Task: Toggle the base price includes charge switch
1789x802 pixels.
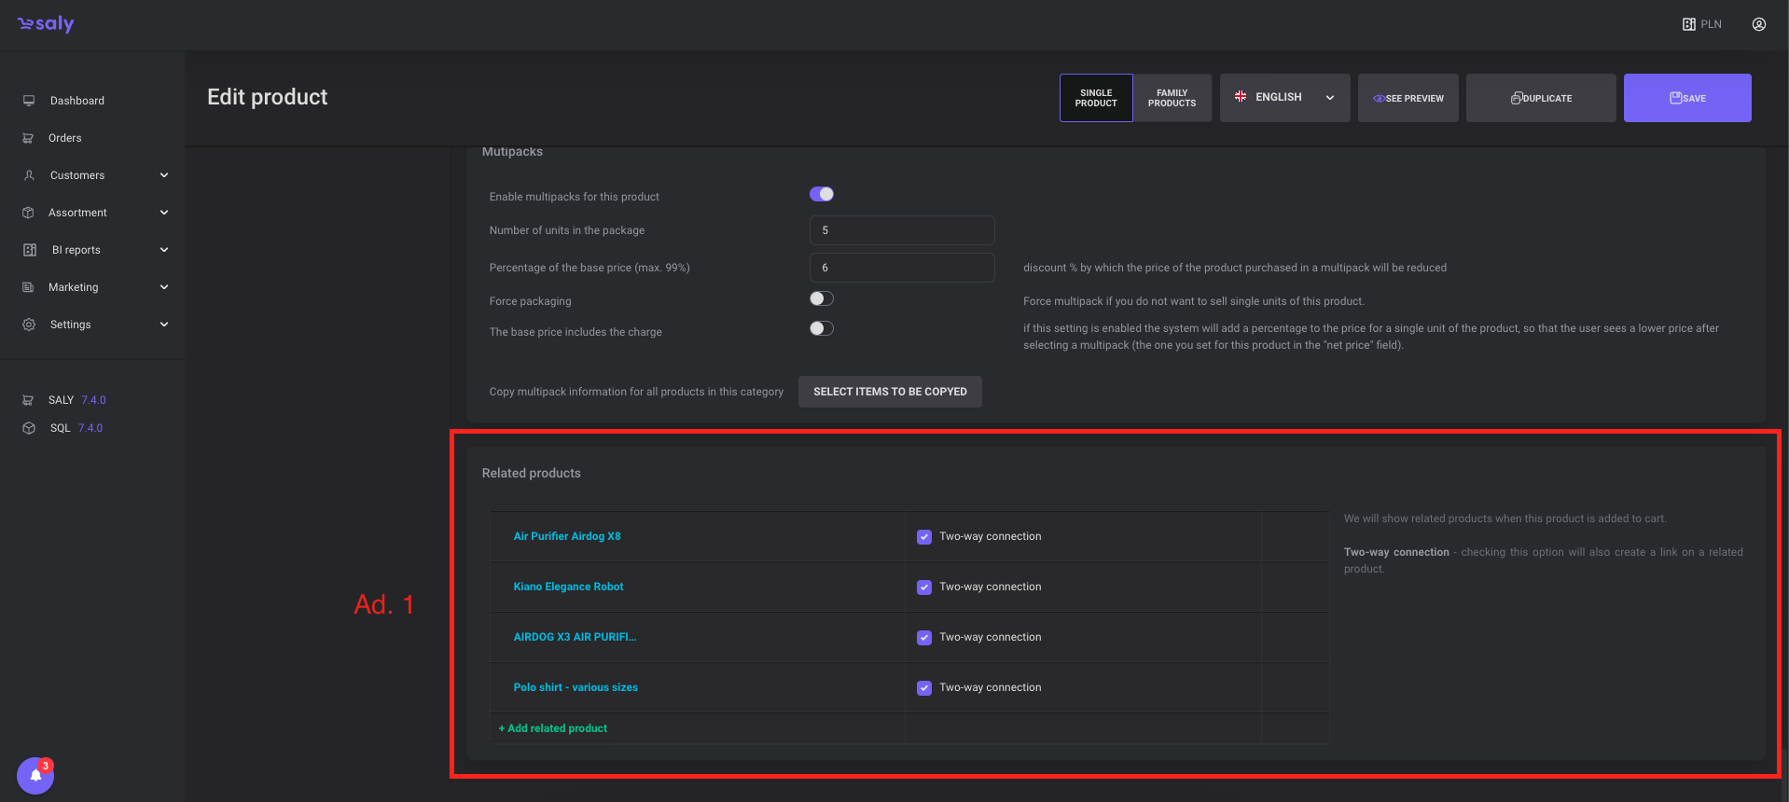Action: (x=821, y=328)
